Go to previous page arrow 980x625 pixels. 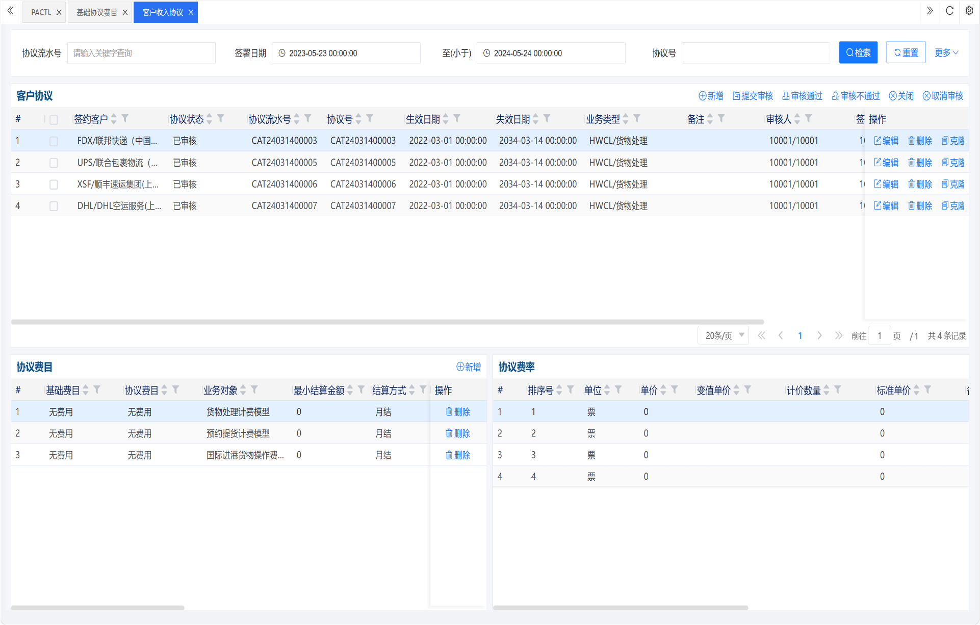[781, 335]
